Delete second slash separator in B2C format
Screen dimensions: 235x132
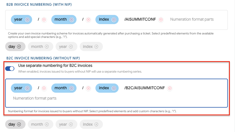coord(88,88)
